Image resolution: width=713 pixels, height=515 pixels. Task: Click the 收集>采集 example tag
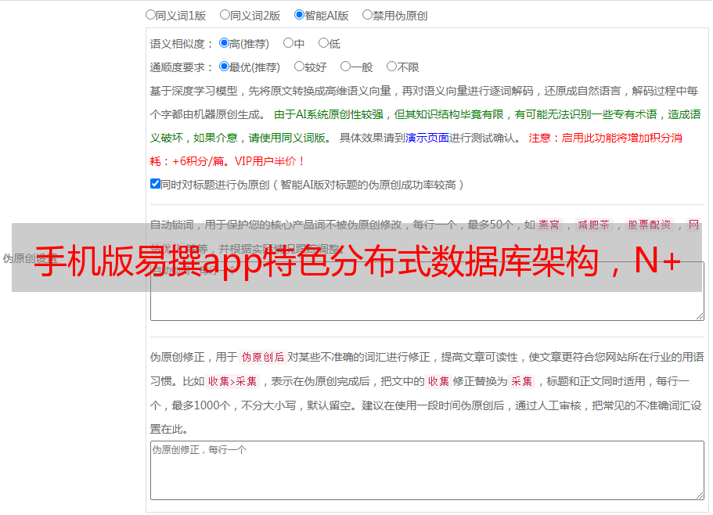[232, 381]
